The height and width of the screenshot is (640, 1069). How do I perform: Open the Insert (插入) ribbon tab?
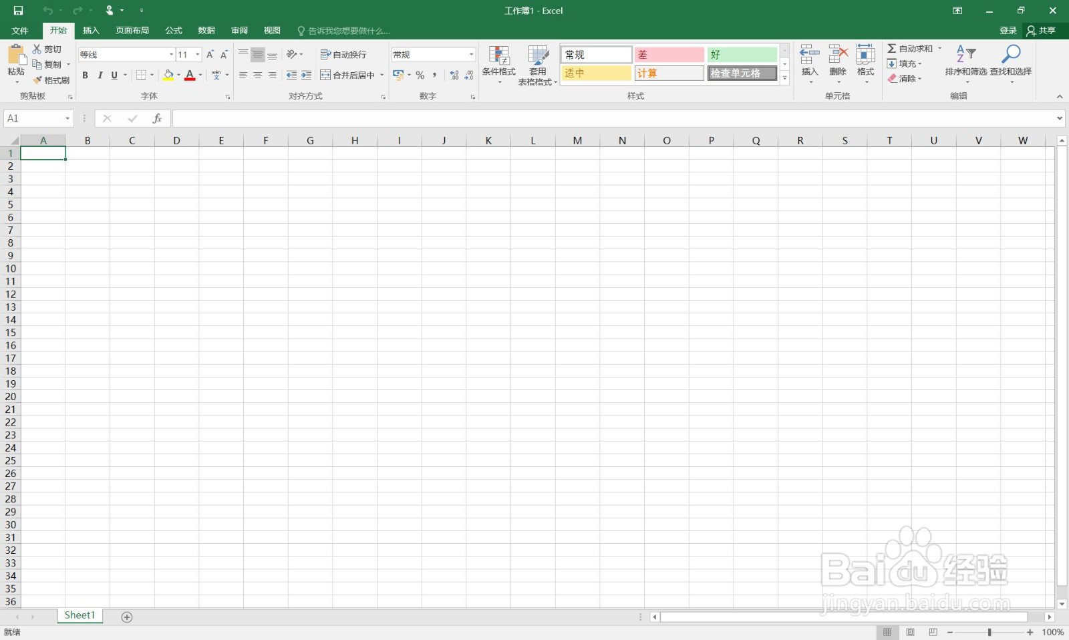[91, 31]
